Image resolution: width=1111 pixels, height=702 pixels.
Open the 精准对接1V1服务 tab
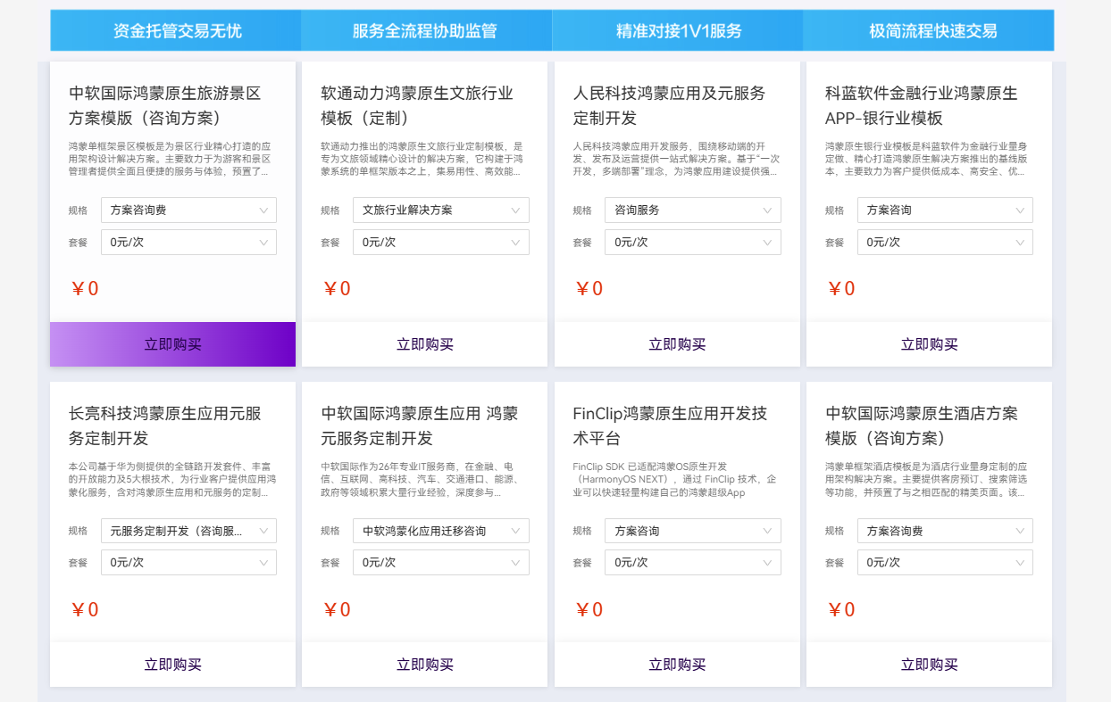coord(679,29)
